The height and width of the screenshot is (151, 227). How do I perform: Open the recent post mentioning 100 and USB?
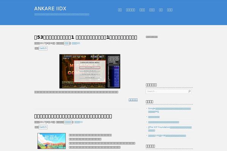tap(167, 136)
